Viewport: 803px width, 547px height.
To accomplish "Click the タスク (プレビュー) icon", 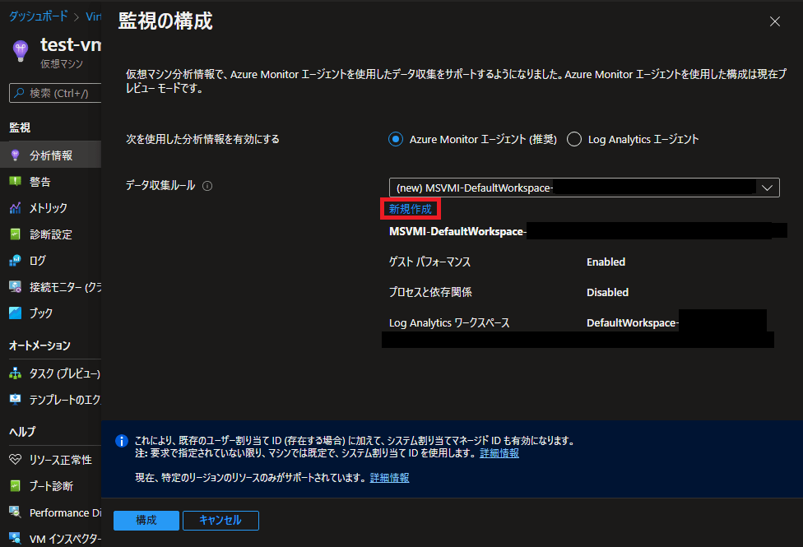I will tap(16, 373).
